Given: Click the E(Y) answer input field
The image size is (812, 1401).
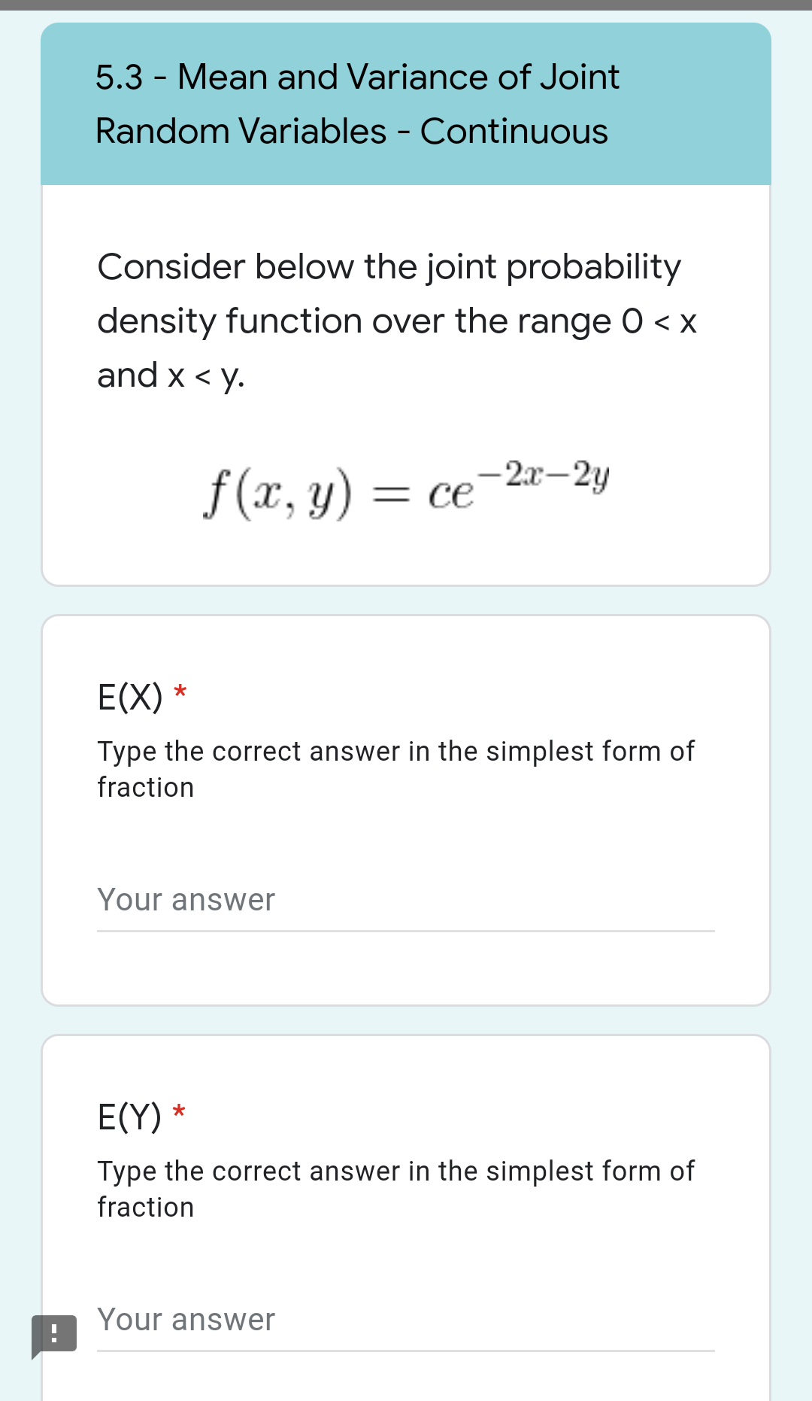Looking at the screenshot, I should click(406, 1320).
